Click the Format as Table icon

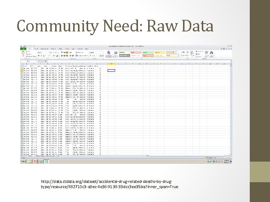(x=116, y=52)
